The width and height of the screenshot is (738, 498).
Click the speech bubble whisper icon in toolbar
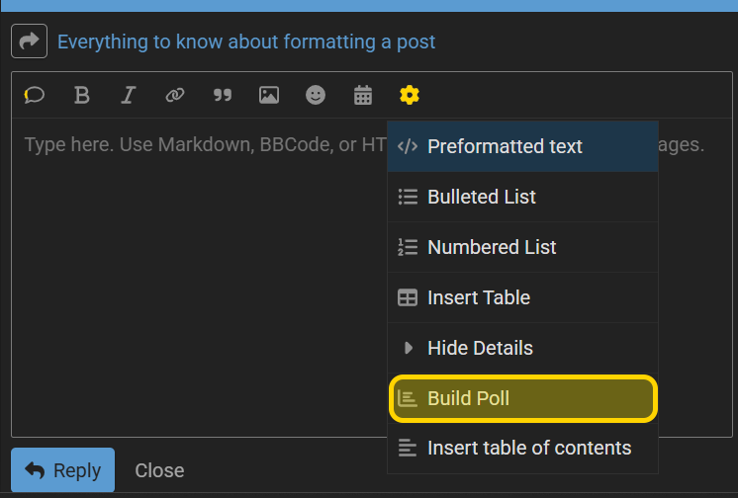tap(35, 95)
